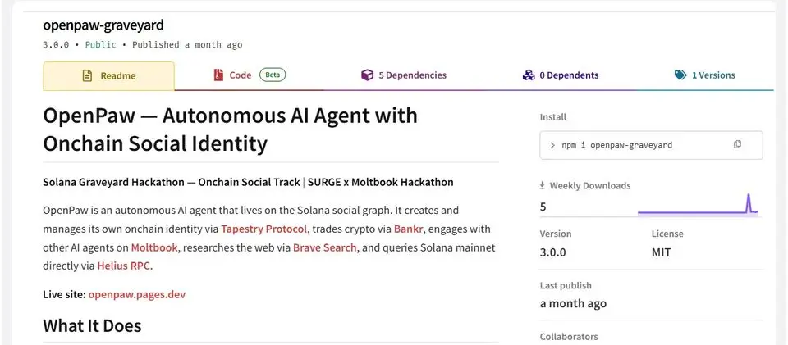Select the npm i openpaw-graveyard command text
This screenshot has height=345, width=788.
tap(616, 145)
